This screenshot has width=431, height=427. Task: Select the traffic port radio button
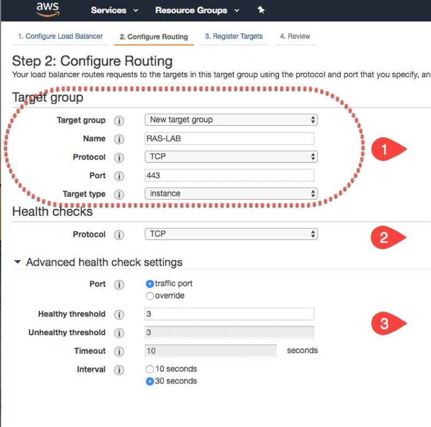point(150,284)
